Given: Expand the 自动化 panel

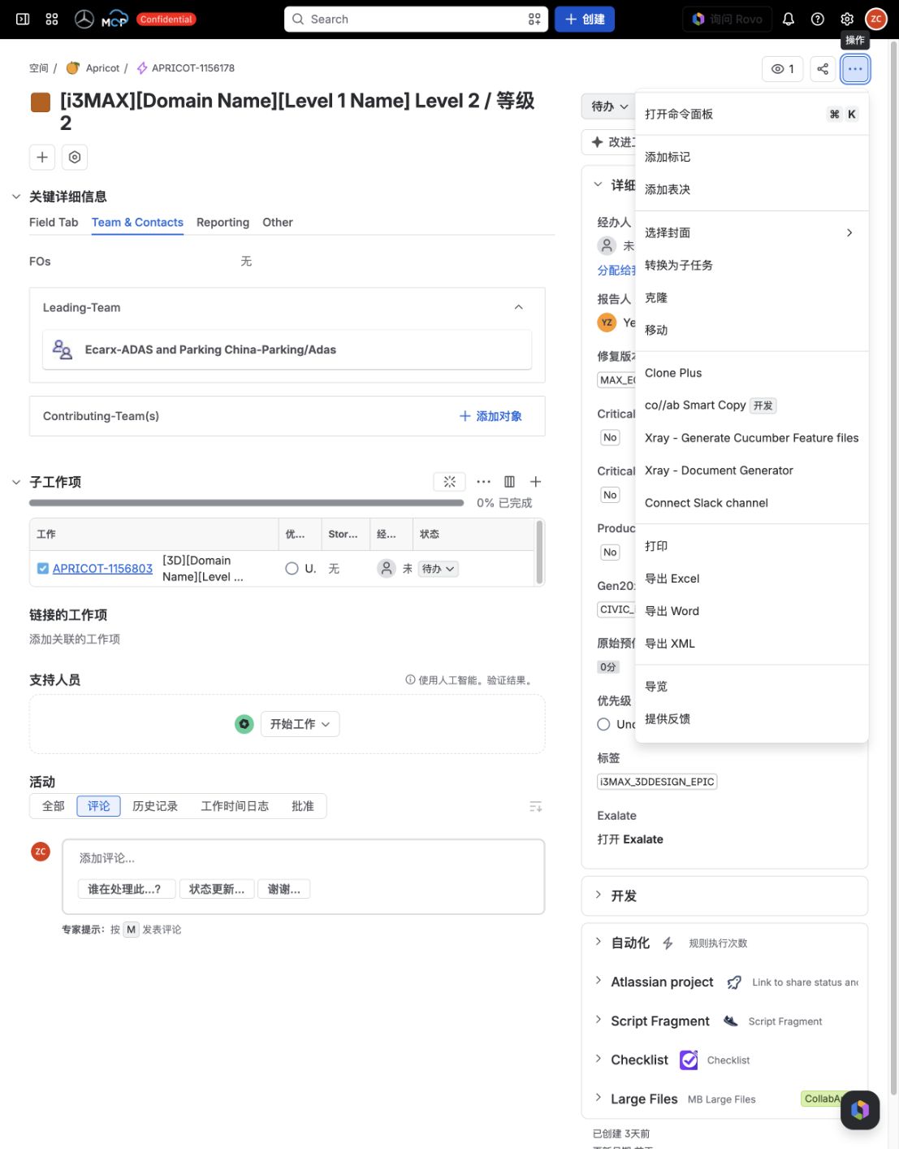Looking at the screenshot, I should tap(599, 942).
